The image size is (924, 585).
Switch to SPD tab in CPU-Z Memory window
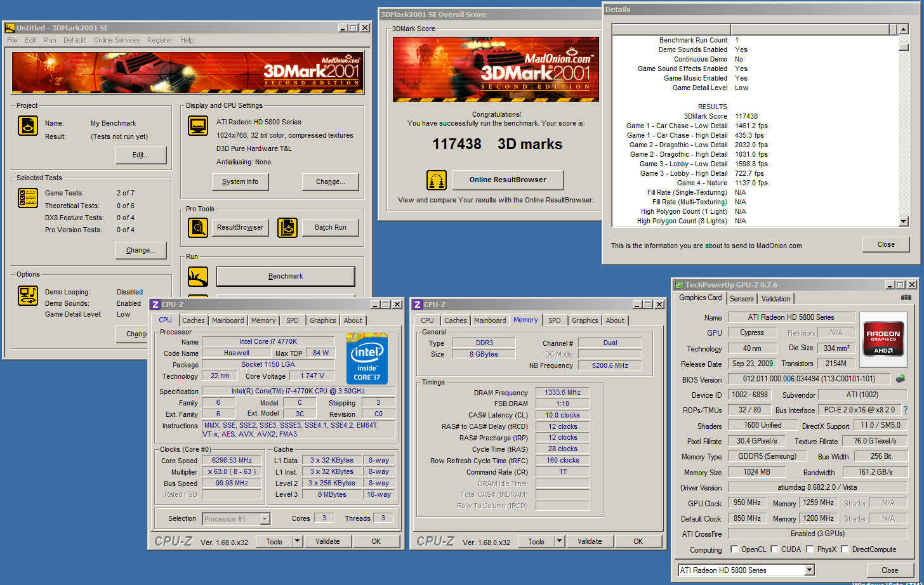[555, 320]
